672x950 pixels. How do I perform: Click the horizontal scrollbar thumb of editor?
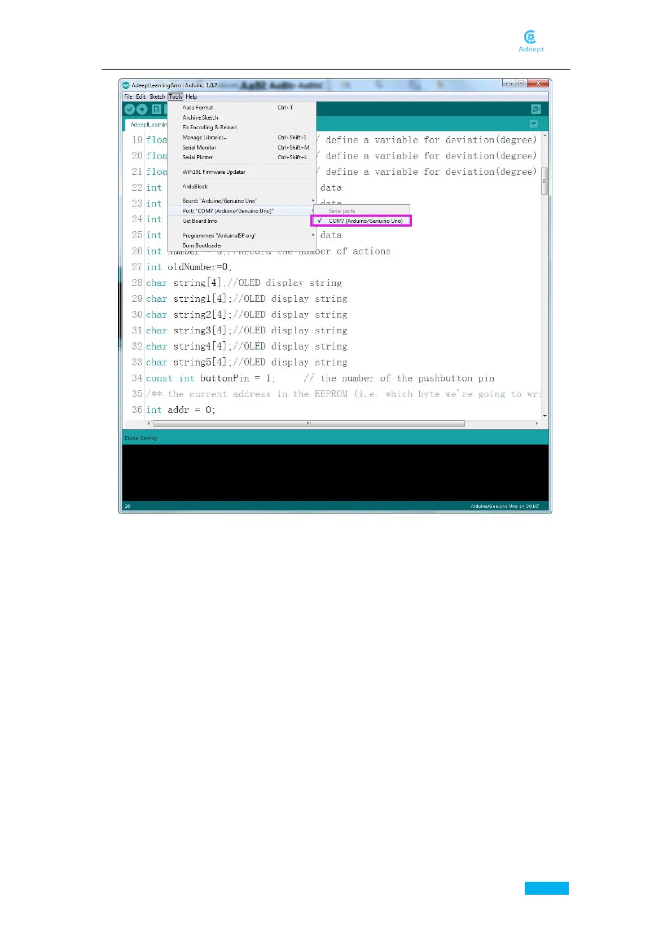point(309,423)
